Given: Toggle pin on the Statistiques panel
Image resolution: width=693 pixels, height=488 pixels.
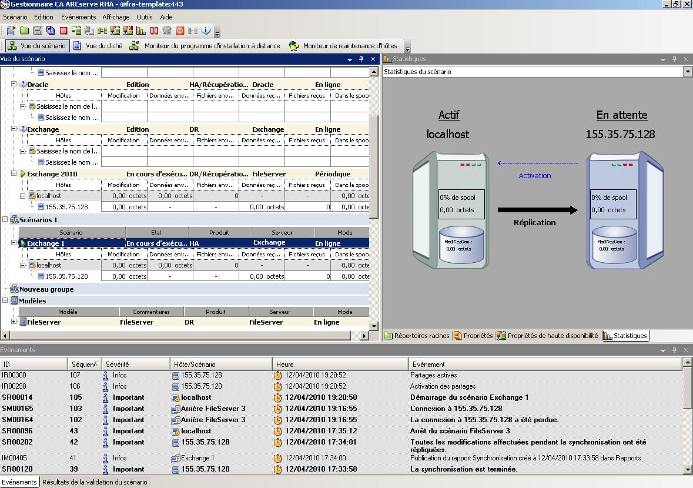Looking at the screenshot, I should click(675, 59).
